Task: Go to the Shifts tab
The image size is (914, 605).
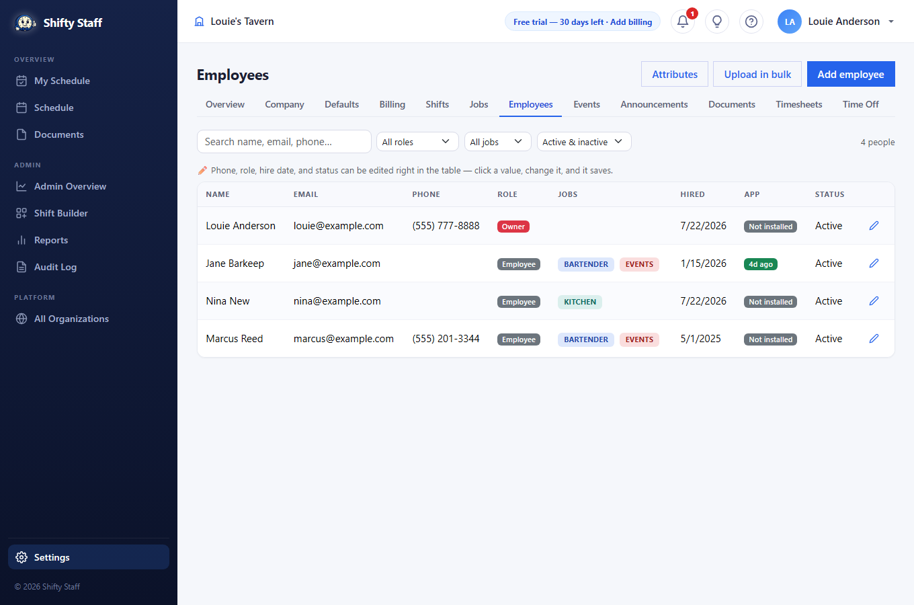Action: (x=437, y=104)
